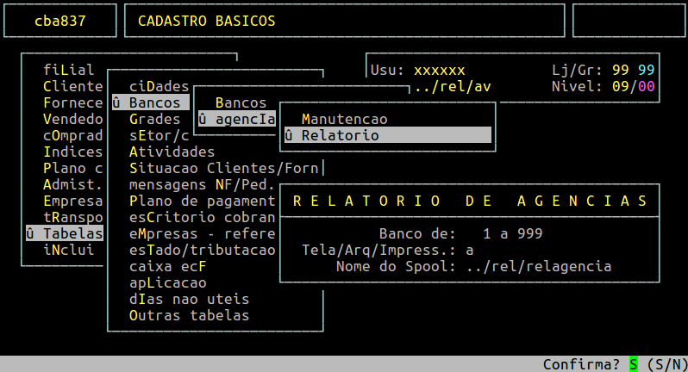Open the ciDades table entry
The image size is (688, 372).
(x=159, y=86)
